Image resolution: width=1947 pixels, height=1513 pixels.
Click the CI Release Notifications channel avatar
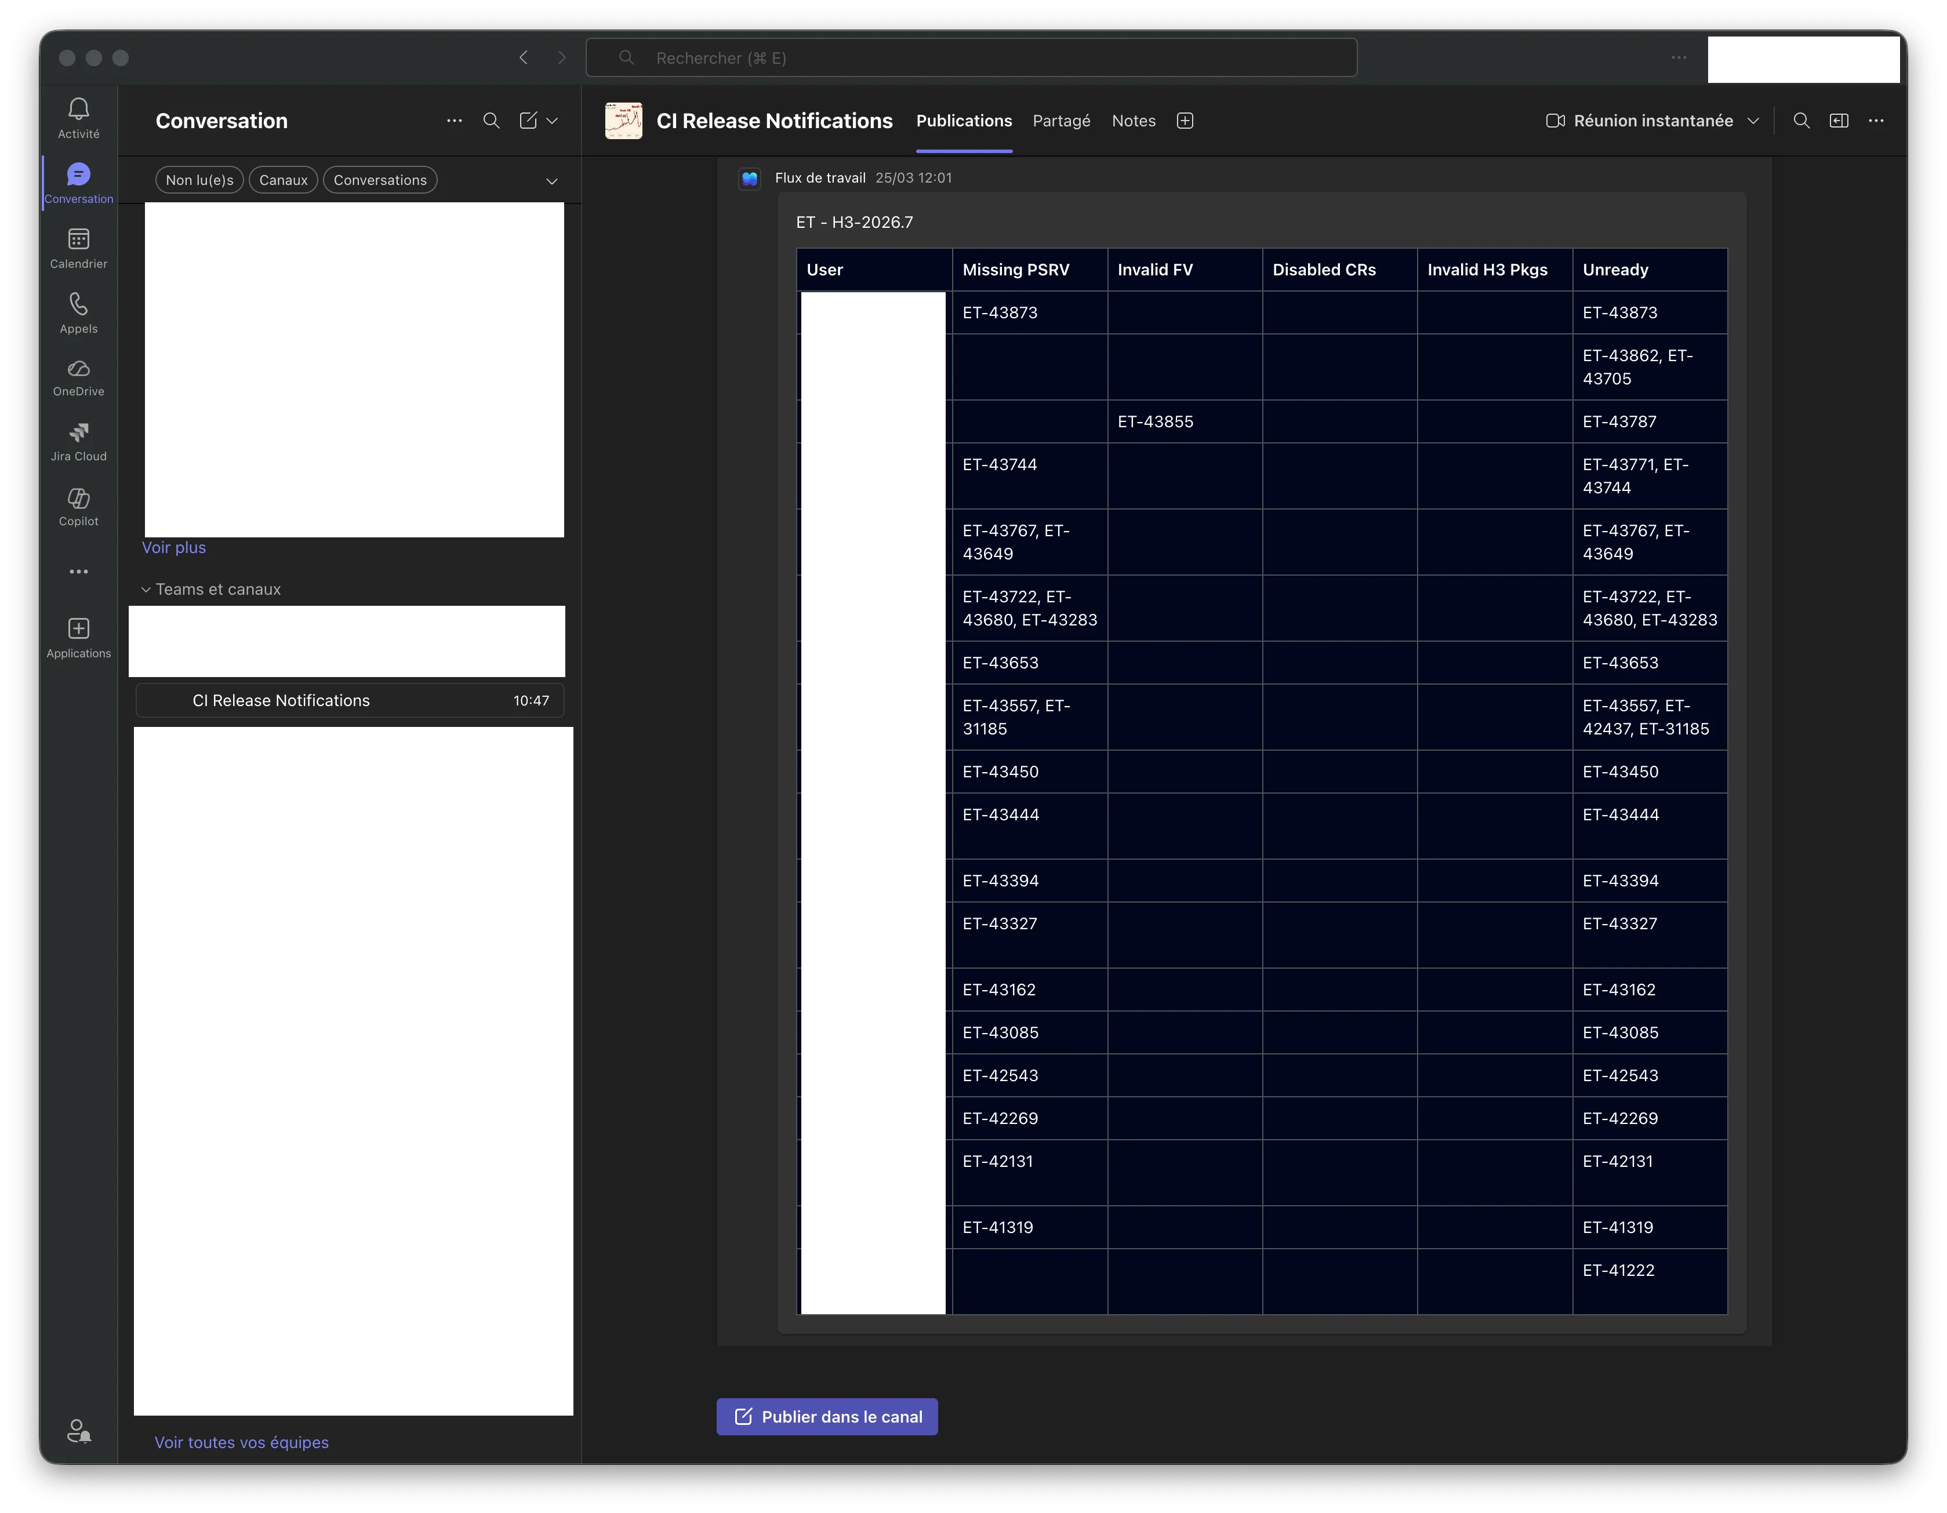click(623, 121)
